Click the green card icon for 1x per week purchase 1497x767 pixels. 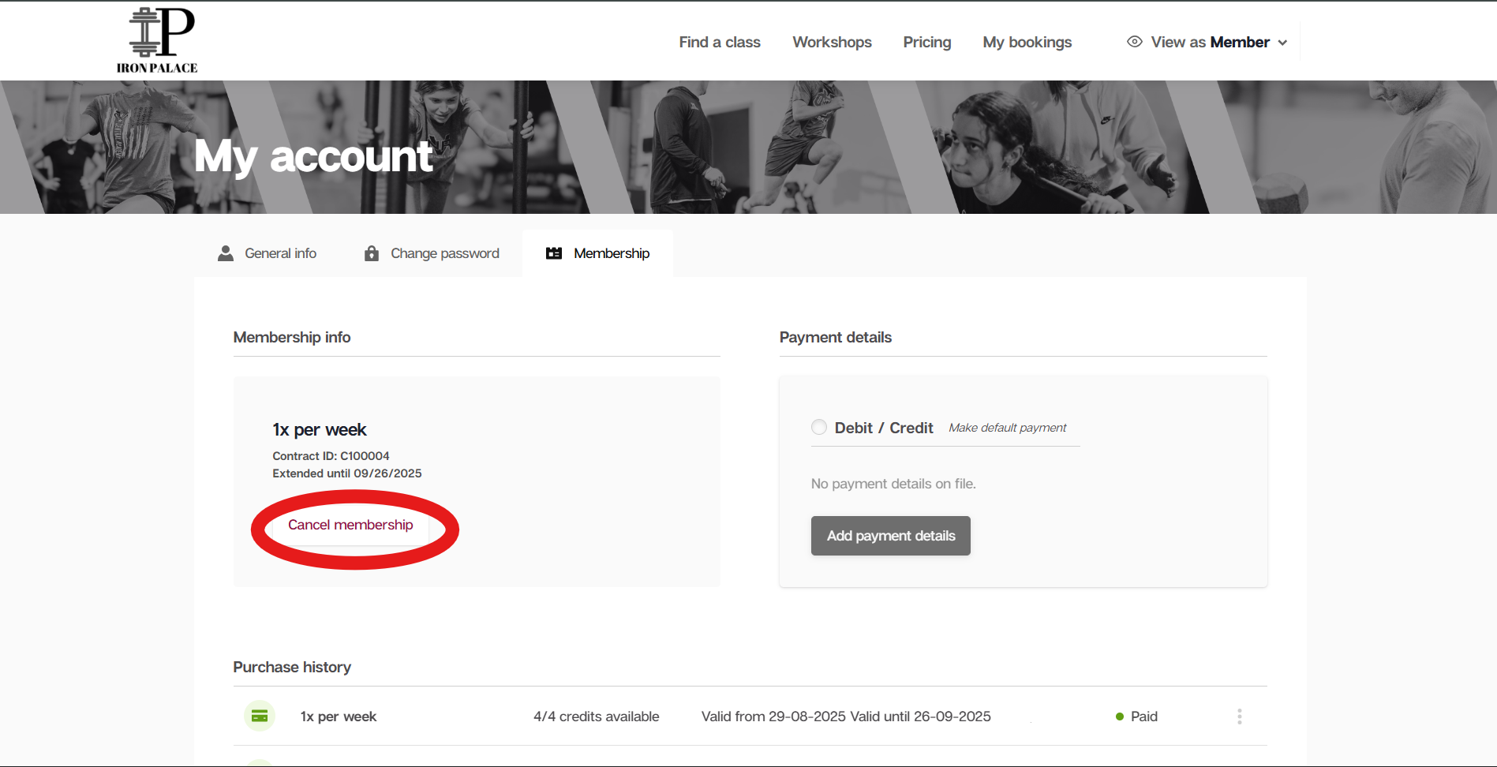[x=260, y=716]
